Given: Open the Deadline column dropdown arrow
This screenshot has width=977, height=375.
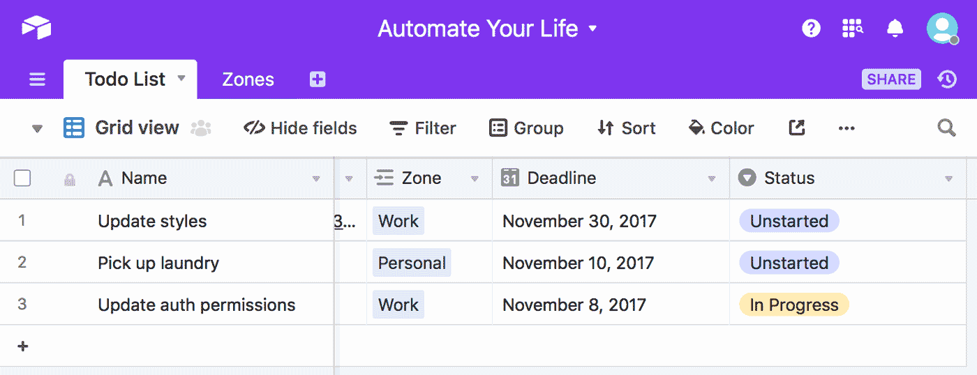Looking at the screenshot, I should (x=712, y=179).
